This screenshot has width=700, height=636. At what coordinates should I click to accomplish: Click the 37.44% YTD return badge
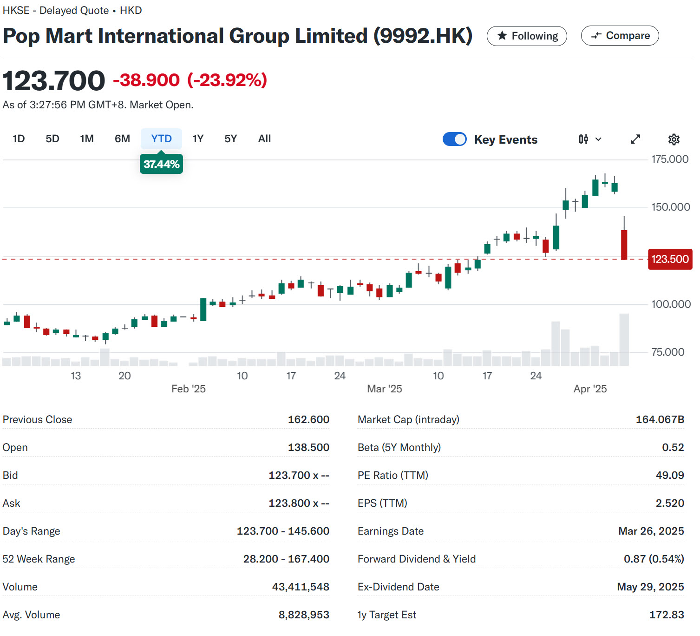161,164
